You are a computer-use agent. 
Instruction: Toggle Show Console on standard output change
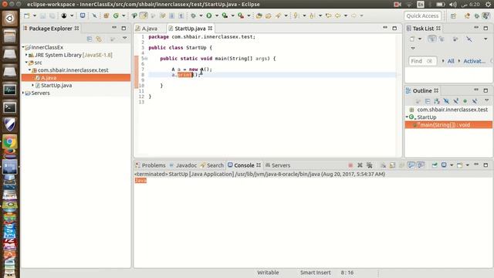tap(411, 164)
